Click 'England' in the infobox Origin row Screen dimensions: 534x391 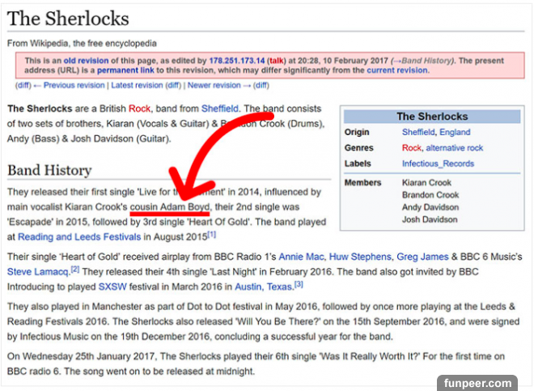[x=455, y=133]
